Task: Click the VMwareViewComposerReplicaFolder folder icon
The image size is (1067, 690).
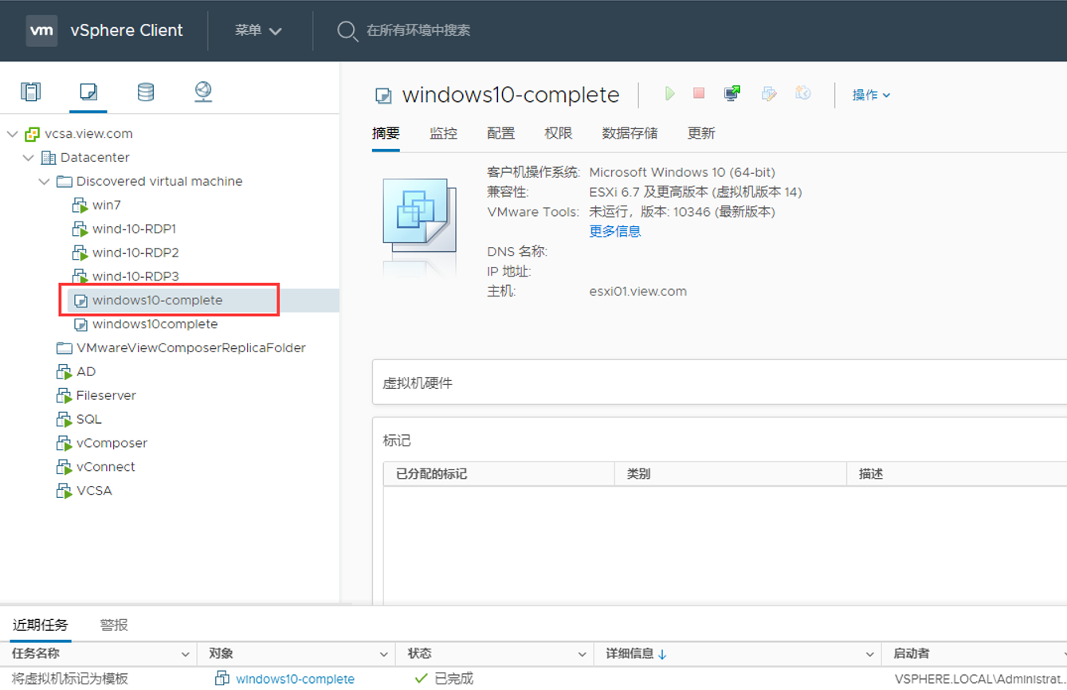Action: pyautogui.click(x=64, y=348)
